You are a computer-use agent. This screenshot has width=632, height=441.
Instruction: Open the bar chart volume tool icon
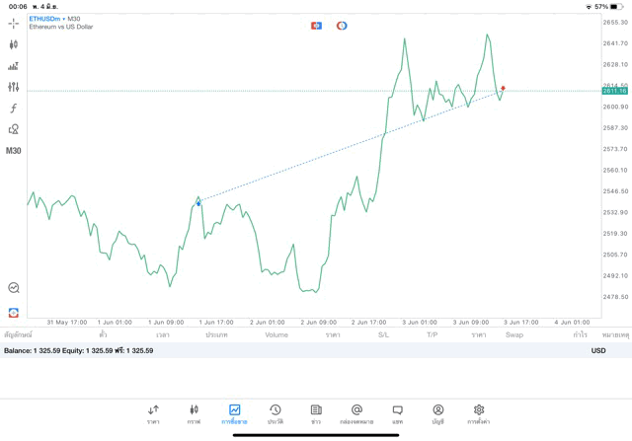(x=14, y=66)
